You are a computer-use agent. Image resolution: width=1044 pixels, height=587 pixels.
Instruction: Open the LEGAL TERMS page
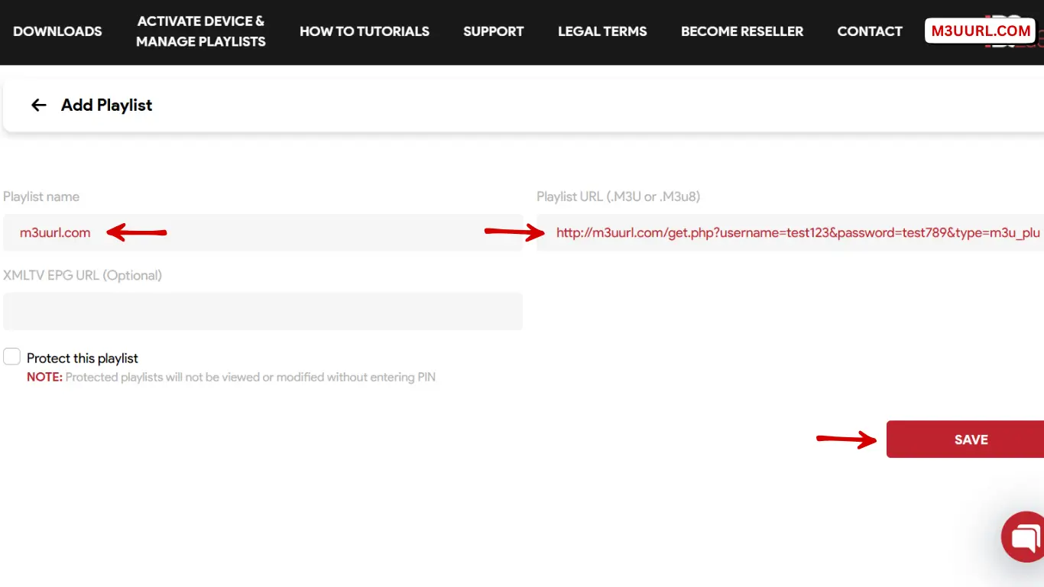602,31
